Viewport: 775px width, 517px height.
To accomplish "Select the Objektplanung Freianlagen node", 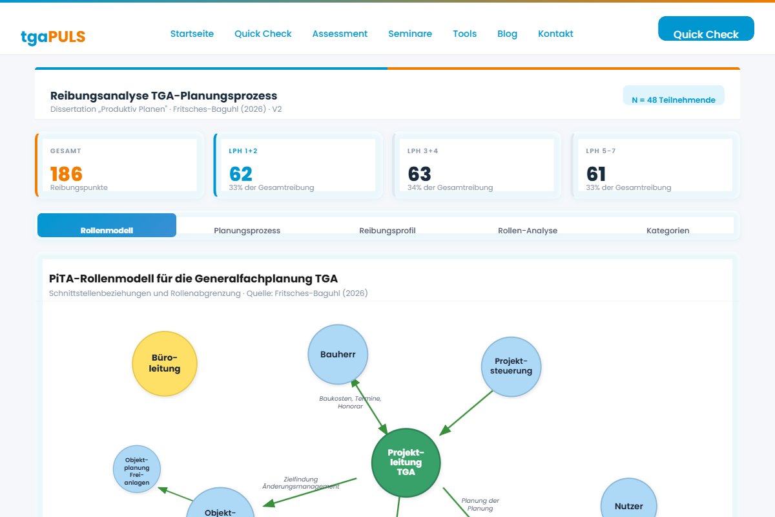I will click(x=137, y=469).
